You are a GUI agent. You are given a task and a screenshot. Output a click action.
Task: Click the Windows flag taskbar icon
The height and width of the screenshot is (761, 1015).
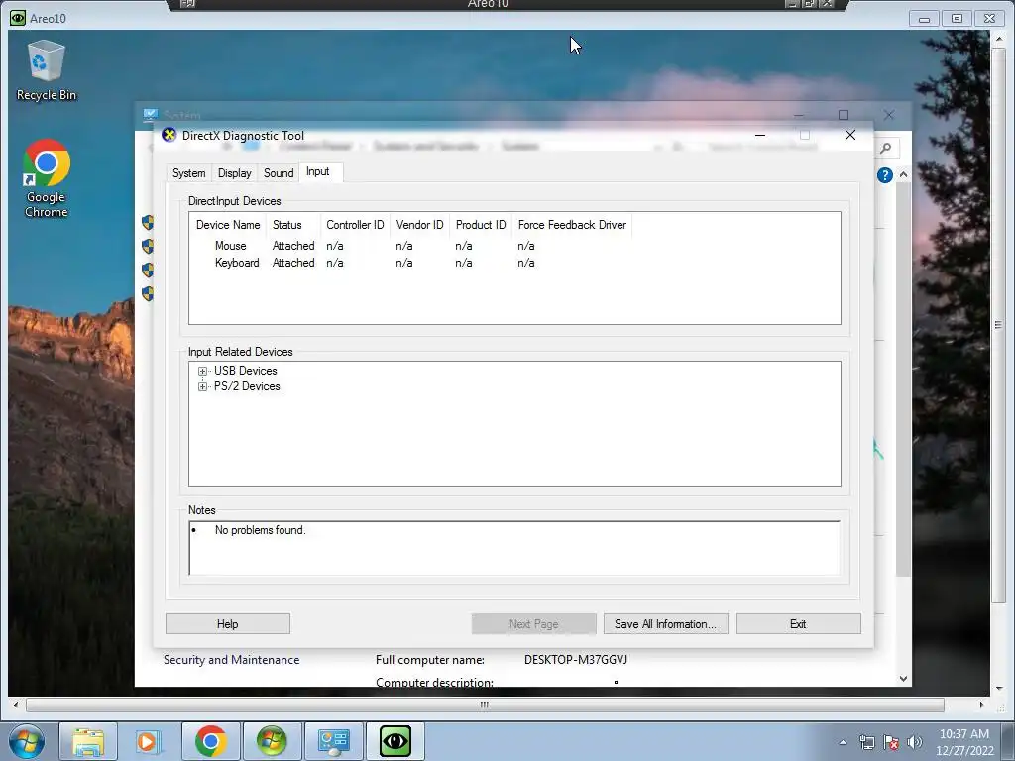272,741
